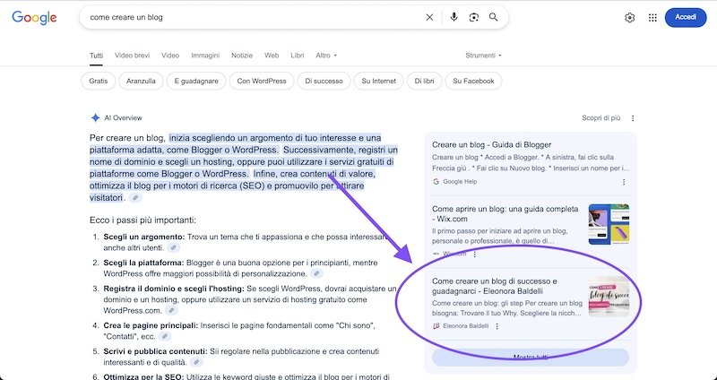Image resolution: width=717 pixels, height=380 pixels.
Task: Click link icon after Scegli un argomento step
Action: [x=173, y=248]
